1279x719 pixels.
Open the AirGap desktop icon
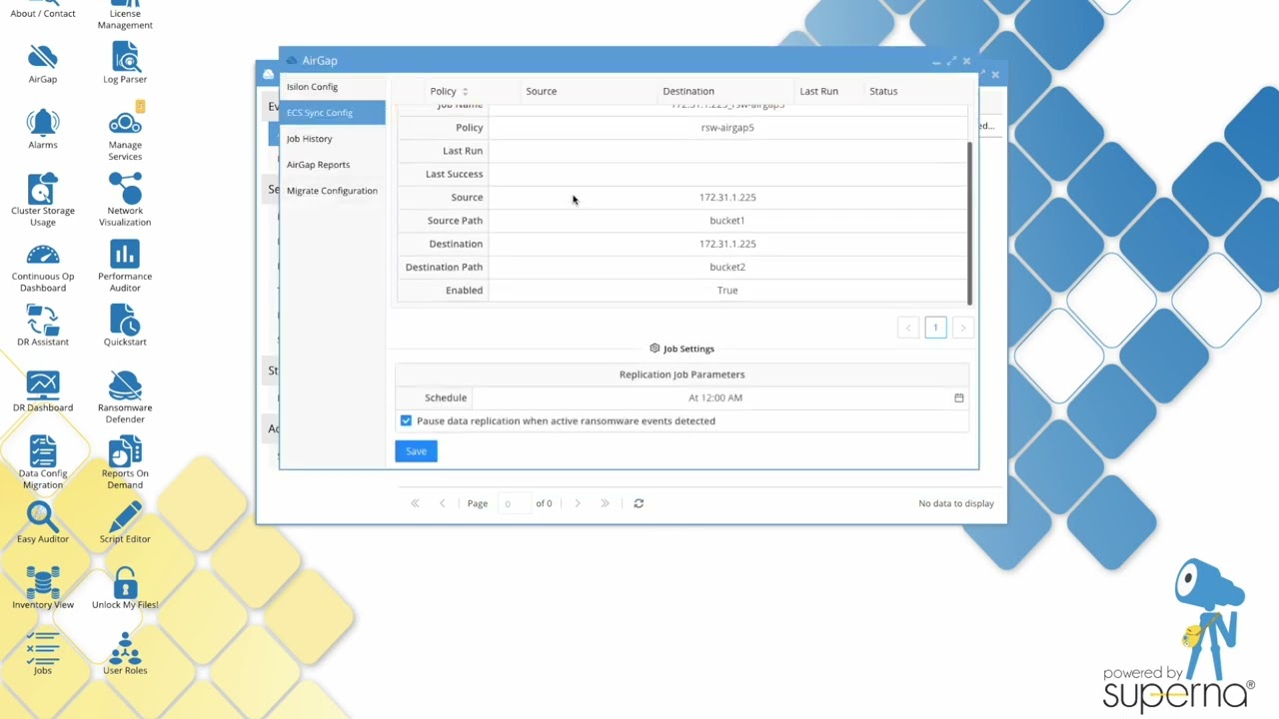coord(42,62)
